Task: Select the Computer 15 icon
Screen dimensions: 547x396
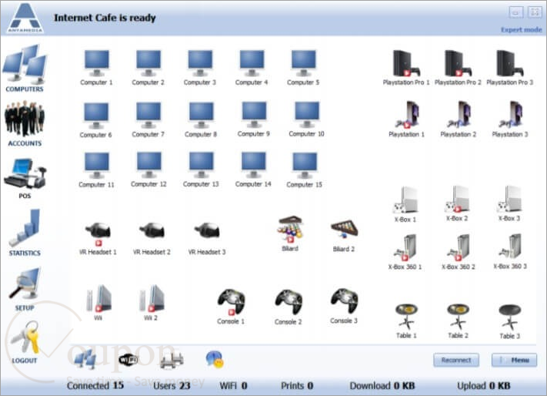Action: pos(305,165)
